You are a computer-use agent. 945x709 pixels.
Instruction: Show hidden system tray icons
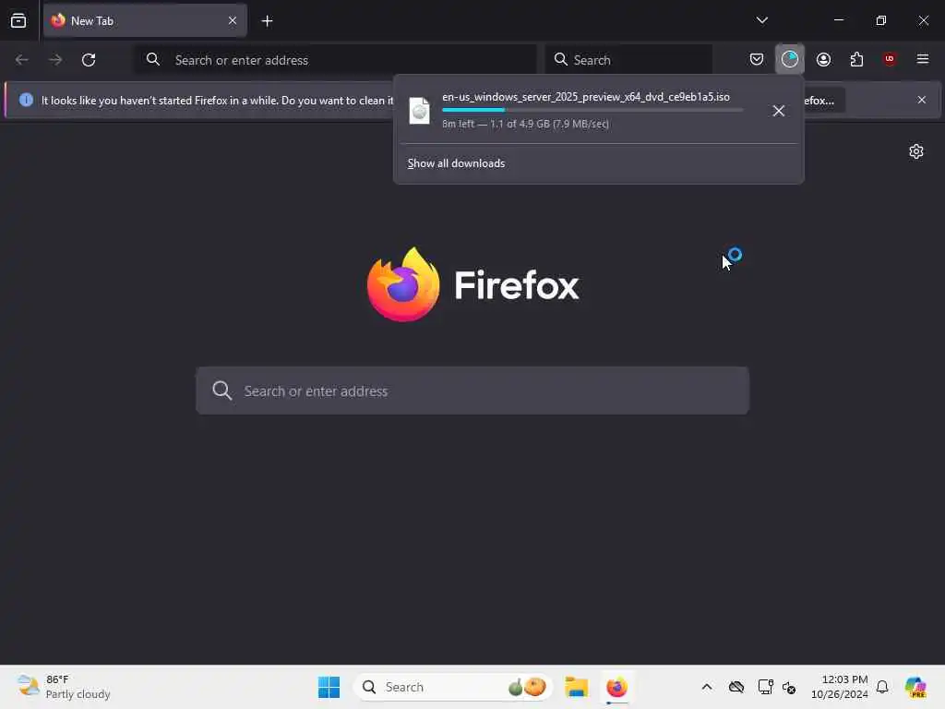click(x=706, y=687)
